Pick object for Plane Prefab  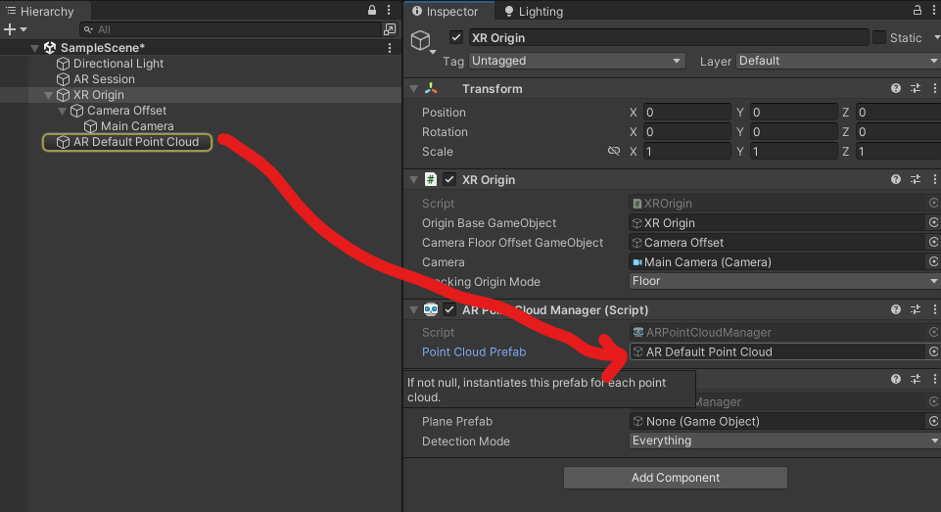933,421
